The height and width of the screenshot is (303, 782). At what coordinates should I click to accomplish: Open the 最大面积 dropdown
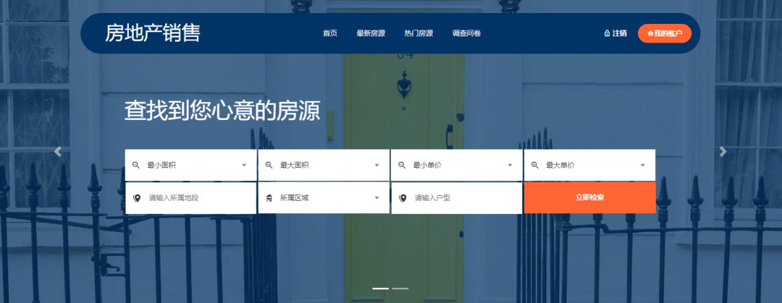pos(324,165)
